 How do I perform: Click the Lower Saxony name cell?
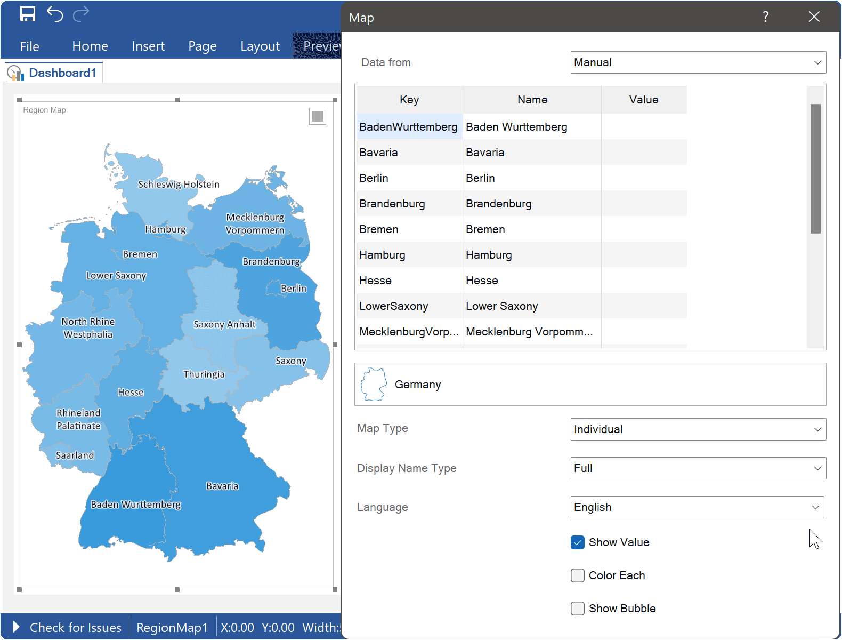(x=532, y=306)
